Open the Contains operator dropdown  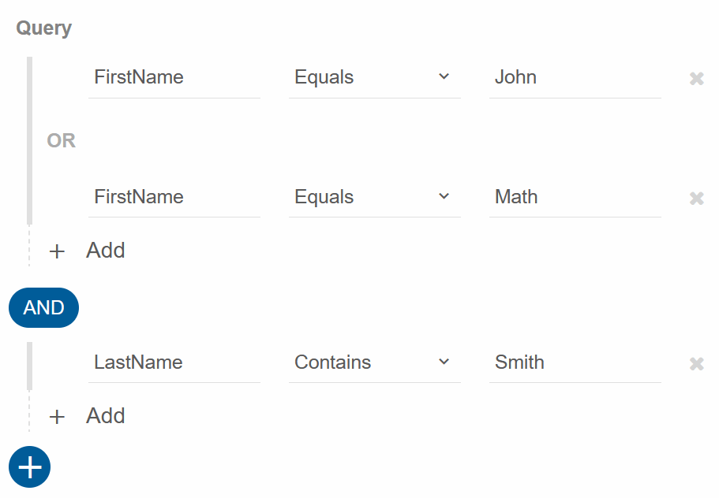pos(375,362)
